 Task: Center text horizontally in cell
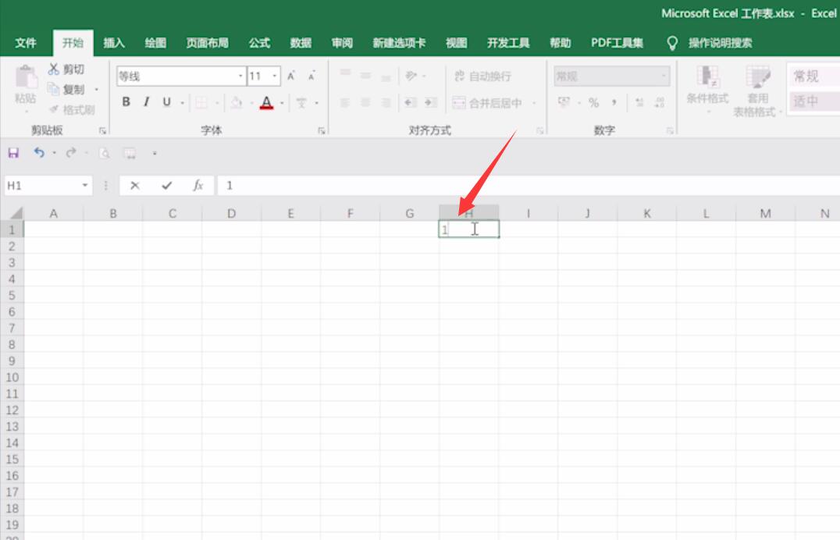coord(365,102)
